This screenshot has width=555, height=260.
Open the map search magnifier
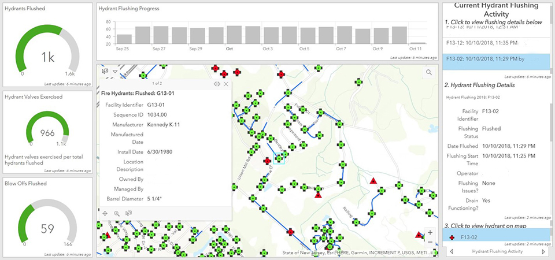tap(428, 73)
